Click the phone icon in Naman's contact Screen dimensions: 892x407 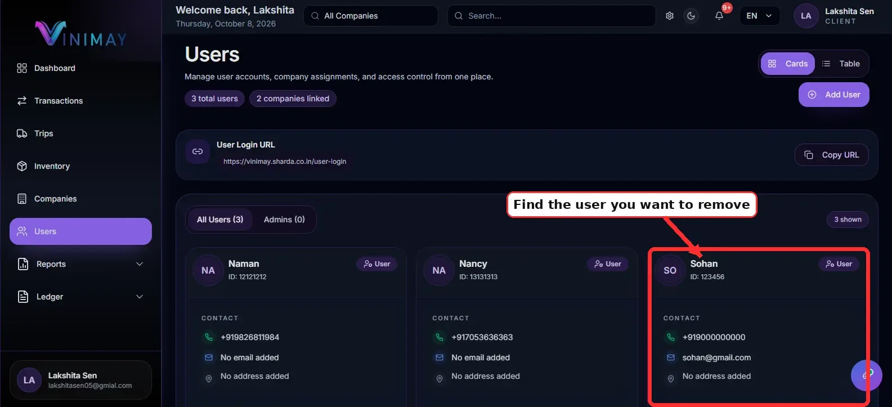tap(209, 337)
